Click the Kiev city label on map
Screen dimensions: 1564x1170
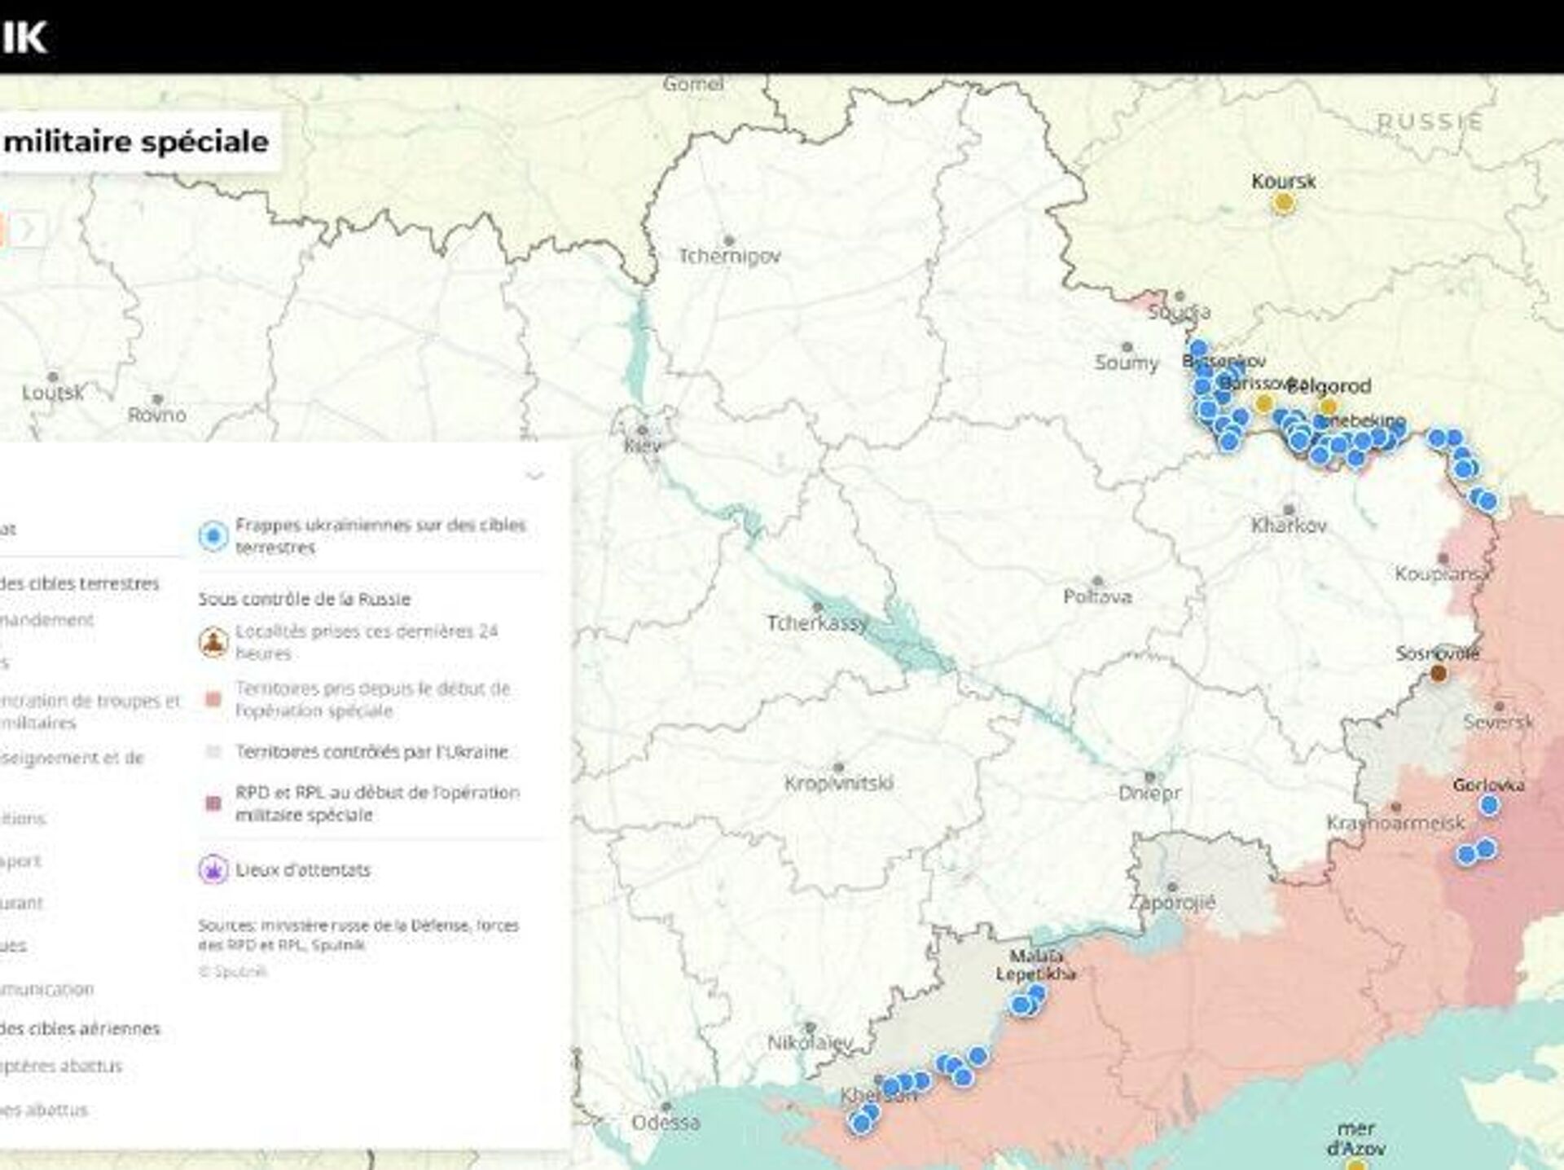click(x=642, y=446)
